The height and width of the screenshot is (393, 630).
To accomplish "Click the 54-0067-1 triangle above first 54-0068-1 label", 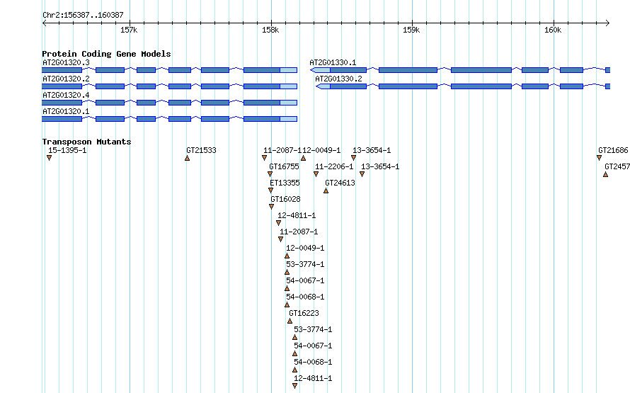I will click(287, 288).
